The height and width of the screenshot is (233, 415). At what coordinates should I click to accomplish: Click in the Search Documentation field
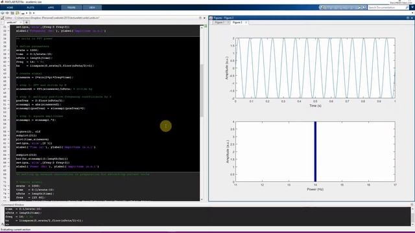tap(386, 7)
